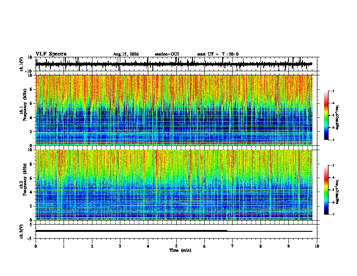The image size is (357, 276).
Task: Click the ch.3(V) axis label
Action: click(x=22, y=231)
